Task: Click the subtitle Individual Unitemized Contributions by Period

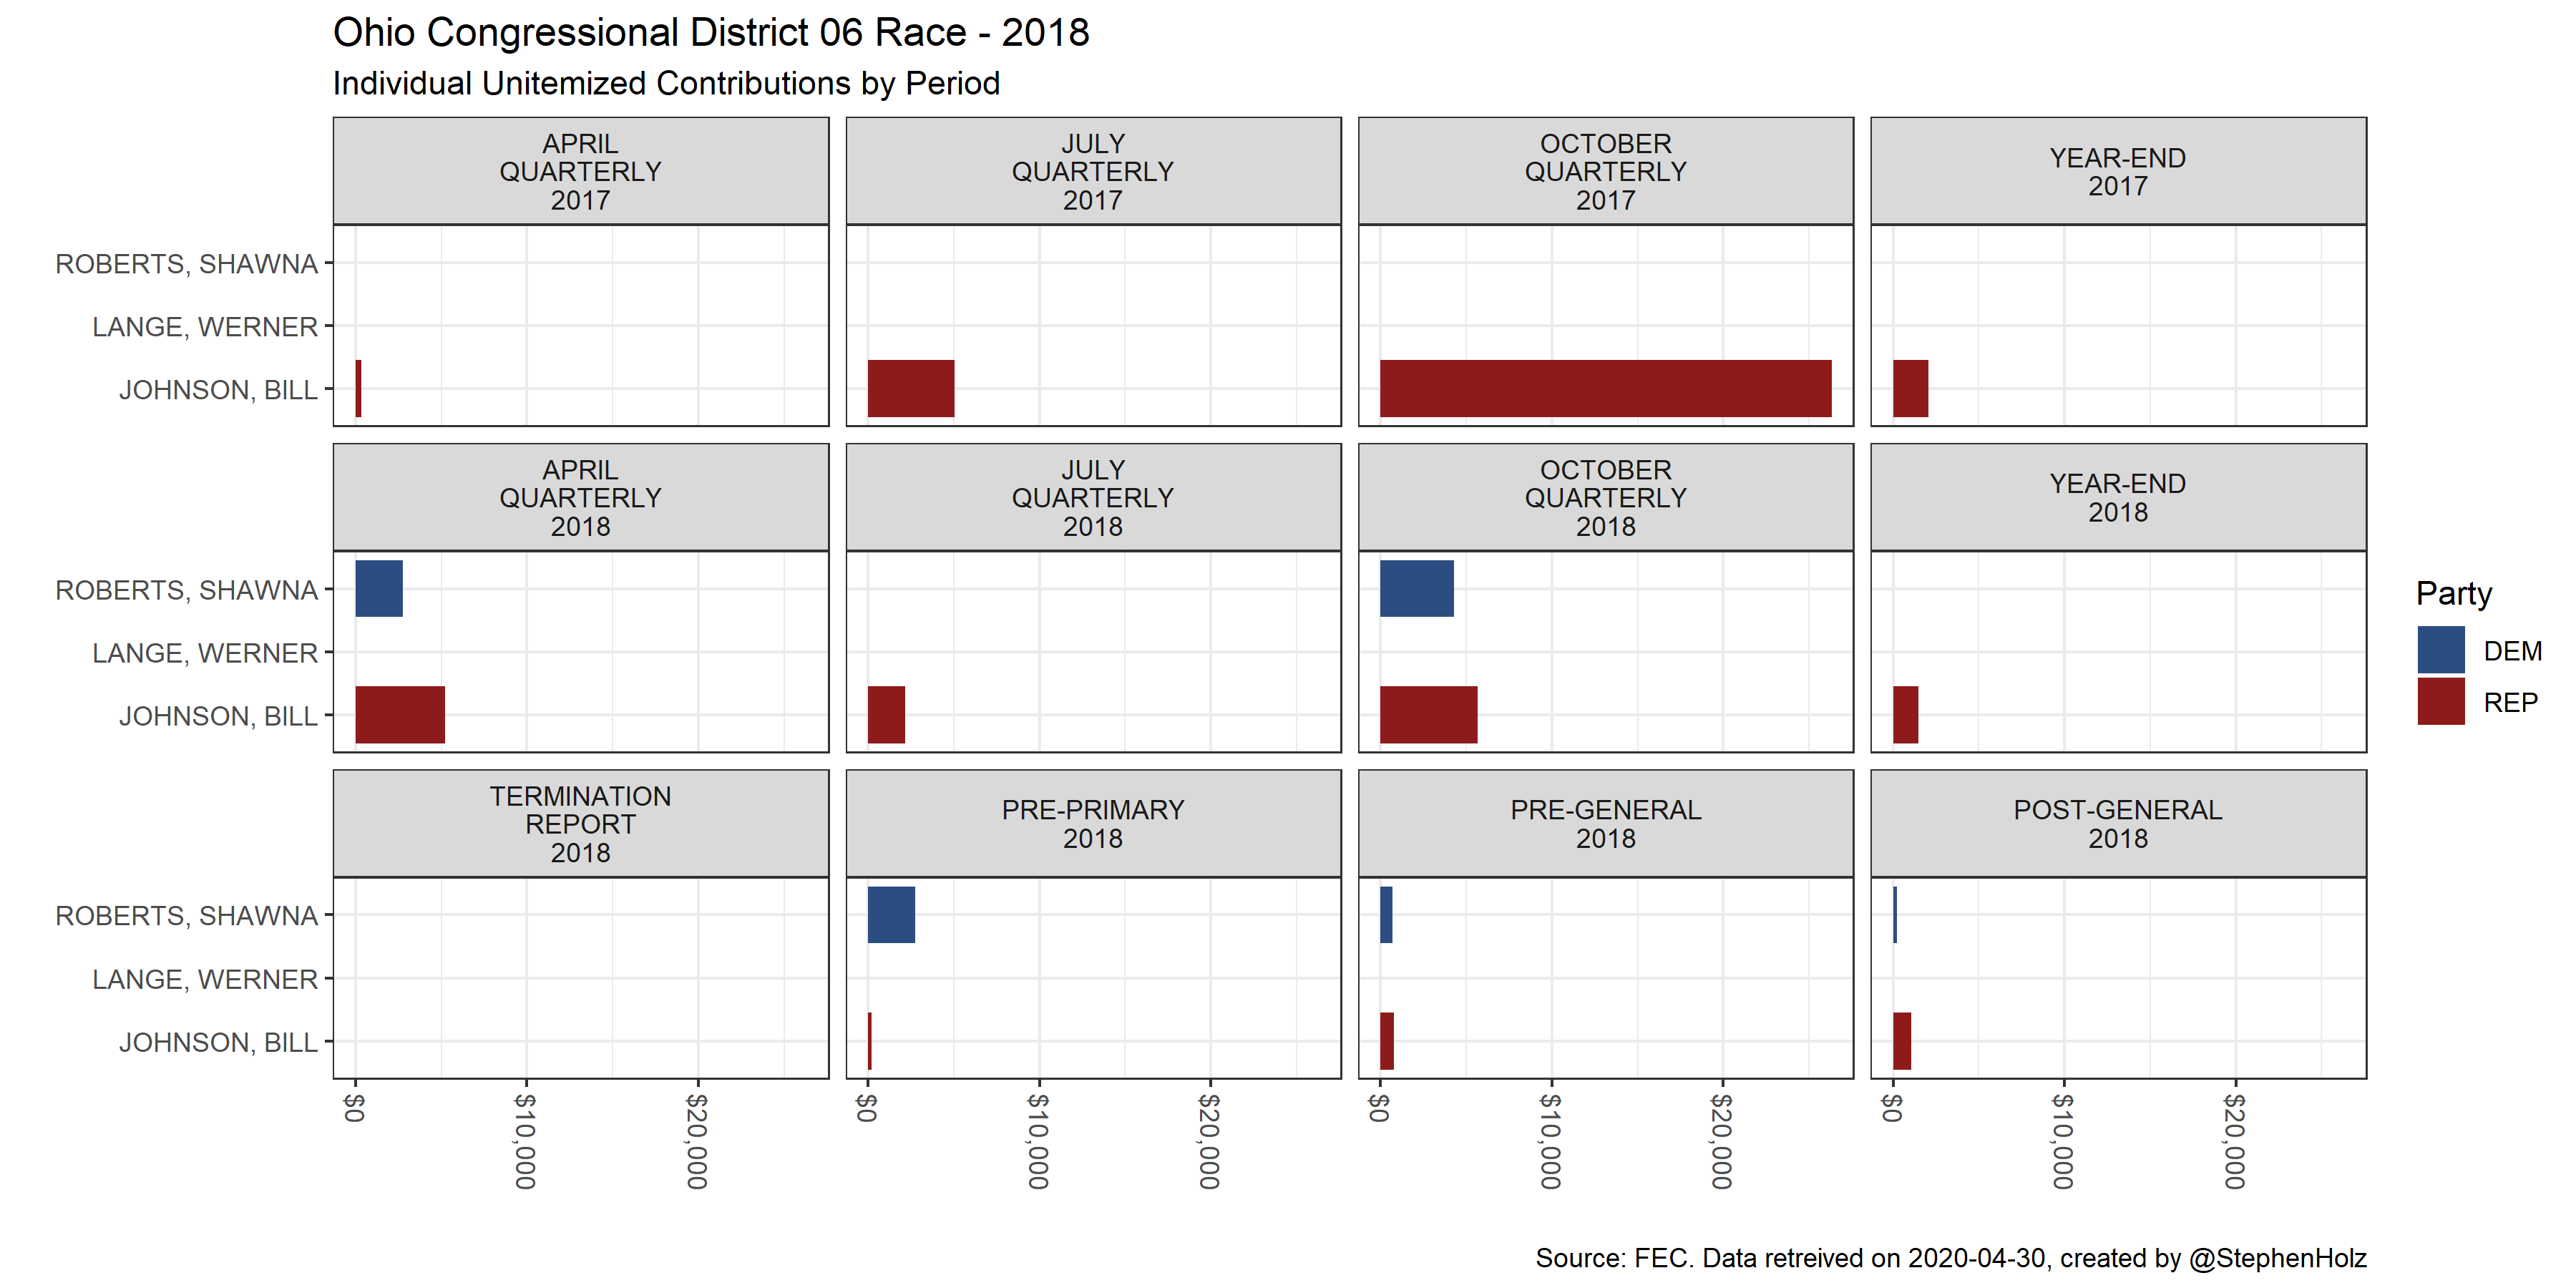Action: coord(666,83)
